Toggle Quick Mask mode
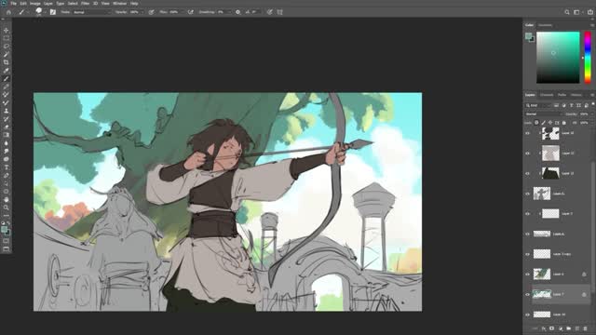The width and height of the screenshot is (596, 335). [x=7, y=241]
